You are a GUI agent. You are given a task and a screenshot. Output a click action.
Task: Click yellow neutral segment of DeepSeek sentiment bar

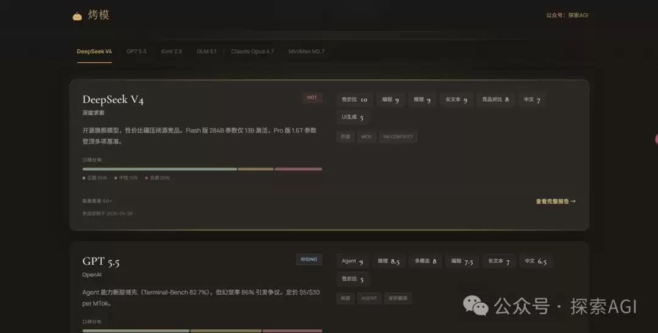tap(255, 169)
